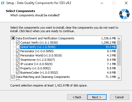Toggle the IP Locator checkbox
The width and height of the screenshot is (132, 102).
(18, 64)
